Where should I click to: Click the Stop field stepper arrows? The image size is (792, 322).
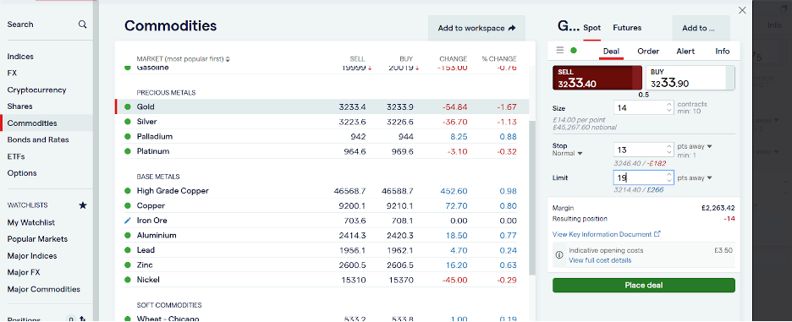[669, 150]
